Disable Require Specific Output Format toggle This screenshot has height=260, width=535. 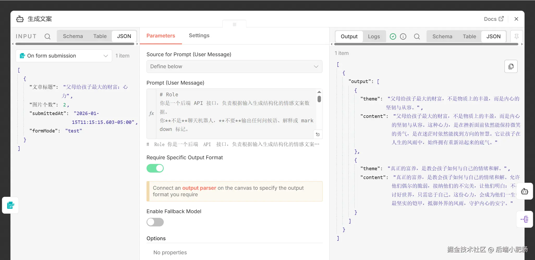155,168
